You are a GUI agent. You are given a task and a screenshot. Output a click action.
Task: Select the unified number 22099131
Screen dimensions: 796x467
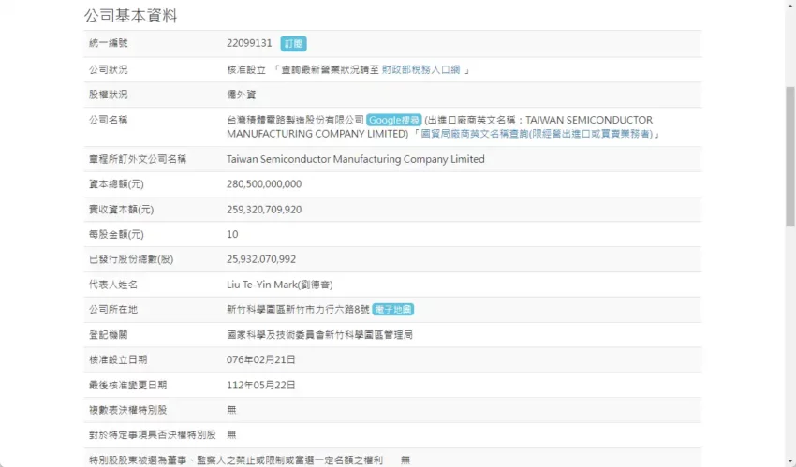(249, 43)
